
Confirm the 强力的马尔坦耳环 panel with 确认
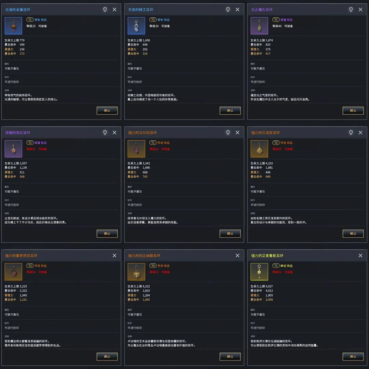(x=230, y=233)
